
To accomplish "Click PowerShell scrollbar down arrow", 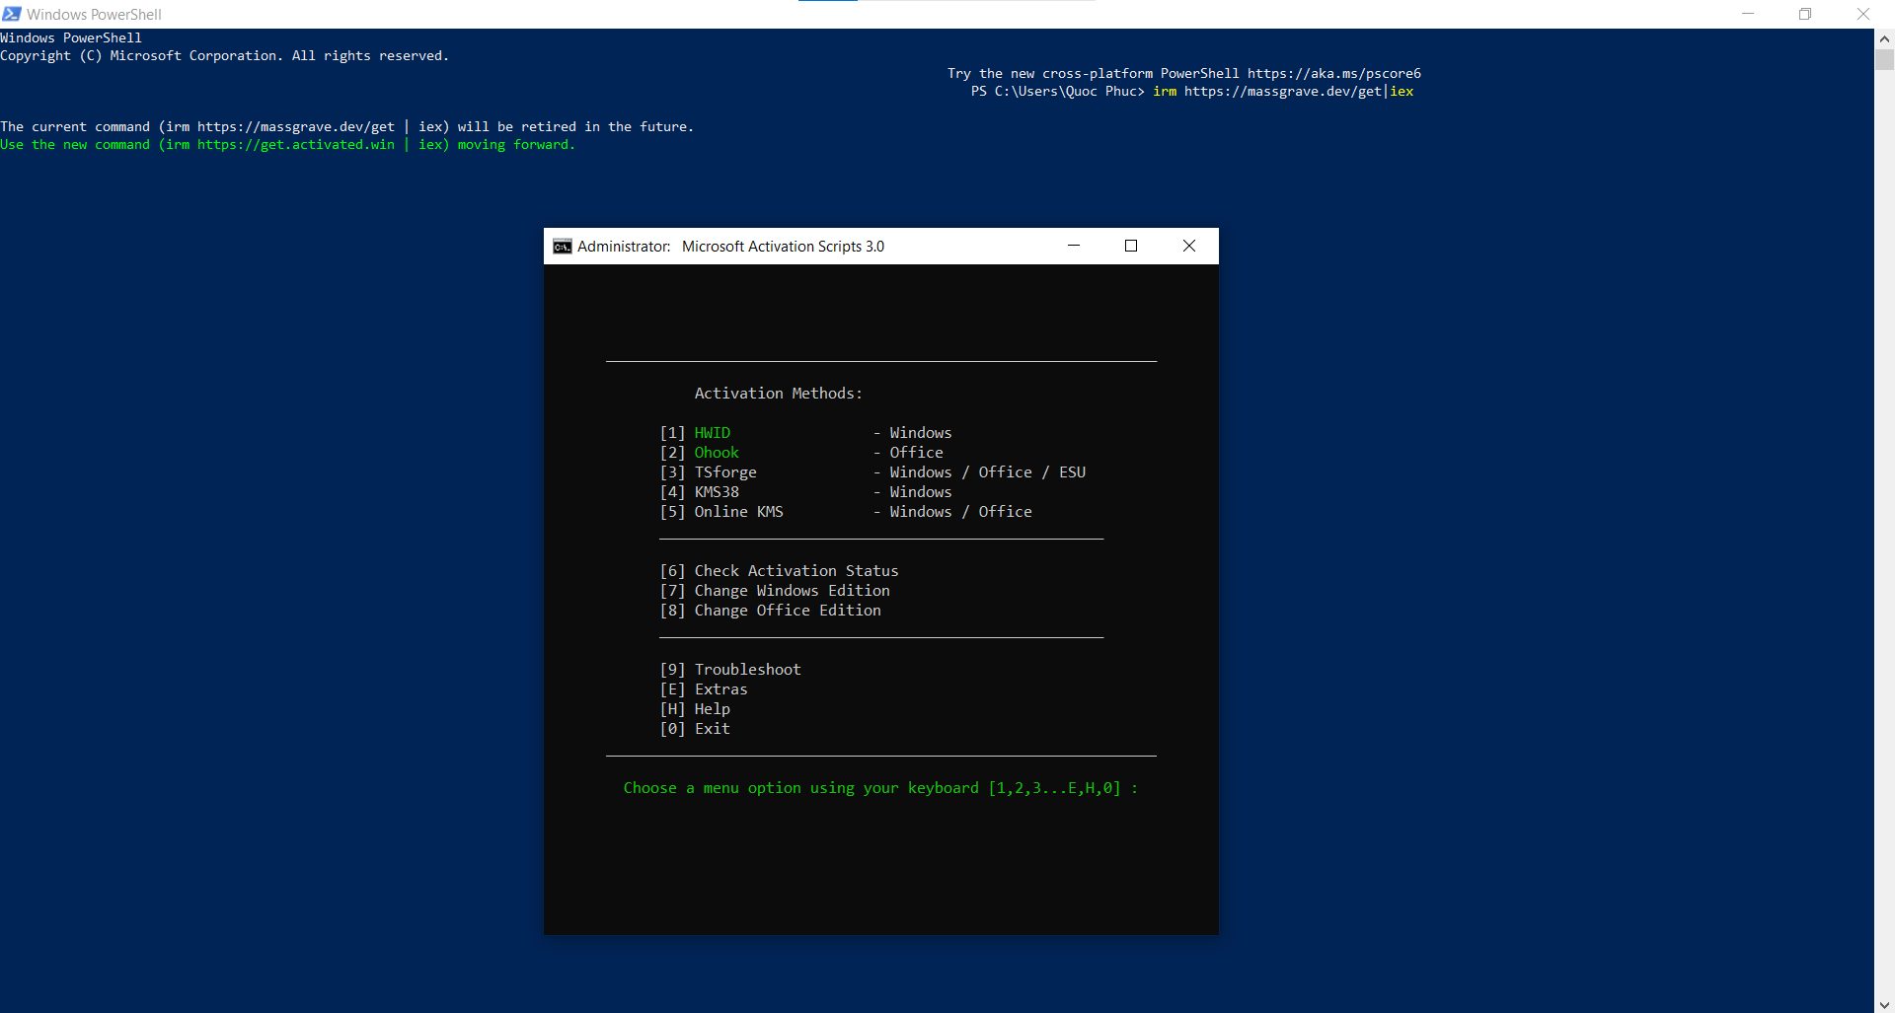I will click(x=1884, y=1004).
